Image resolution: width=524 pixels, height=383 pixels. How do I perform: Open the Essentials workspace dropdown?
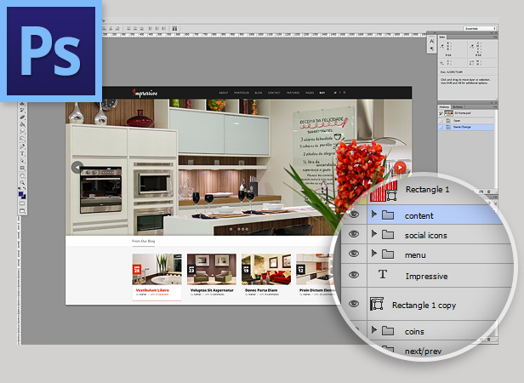[480, 28]
